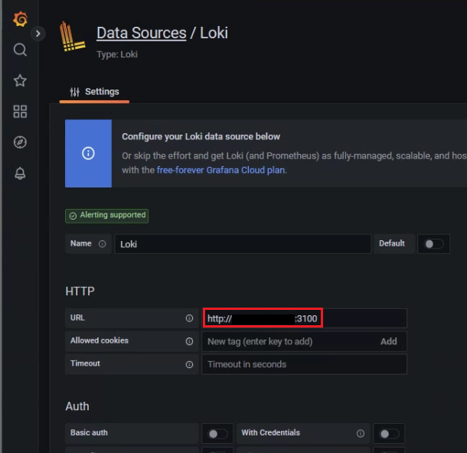The width and height of the screenshot is (467, 453).
Task: Click the Type: Loki subtitle text
Action: pyautogui.click(x=117, y=54)
